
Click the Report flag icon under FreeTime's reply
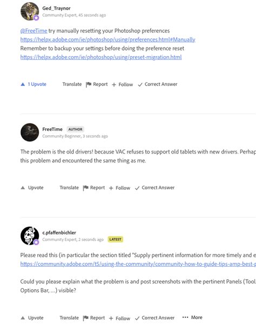coord(86,188)
